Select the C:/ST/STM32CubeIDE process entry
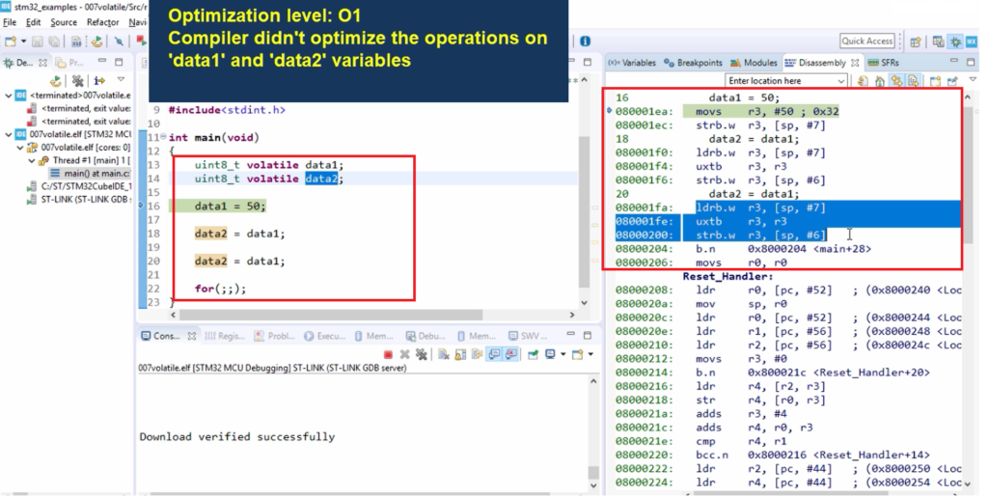988x497 pixels. (79, 186)
